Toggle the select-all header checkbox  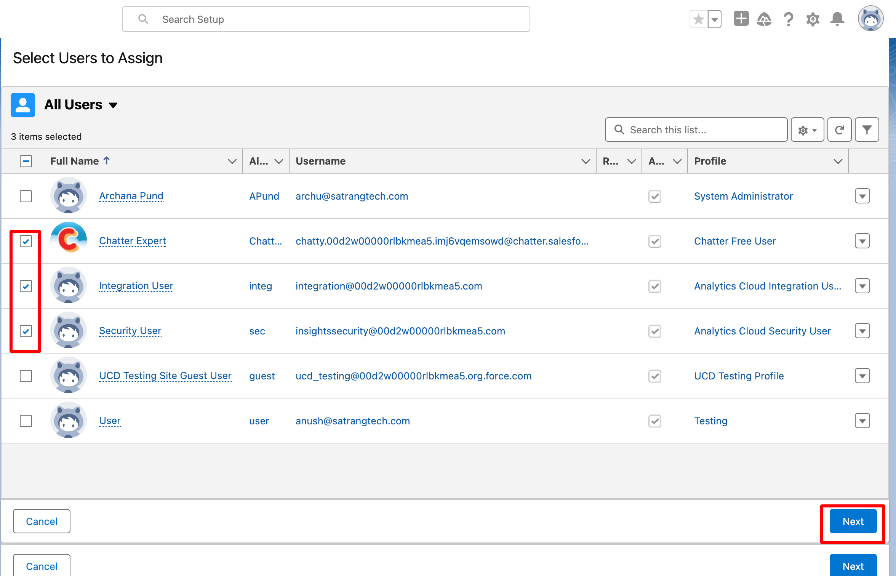pyautogui.click(x=26, y=161)
